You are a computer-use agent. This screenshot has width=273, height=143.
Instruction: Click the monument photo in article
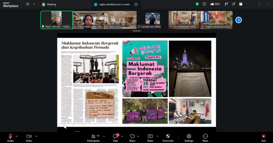96,69
